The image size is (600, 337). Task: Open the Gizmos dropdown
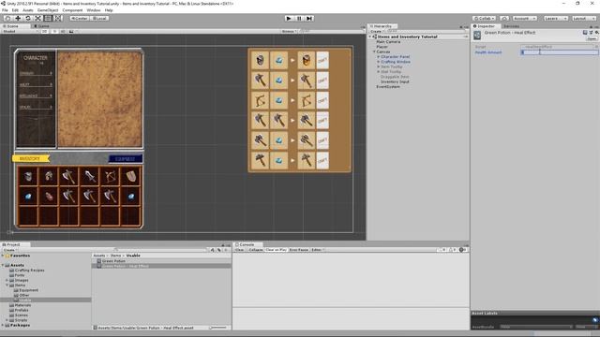[289, 31]
